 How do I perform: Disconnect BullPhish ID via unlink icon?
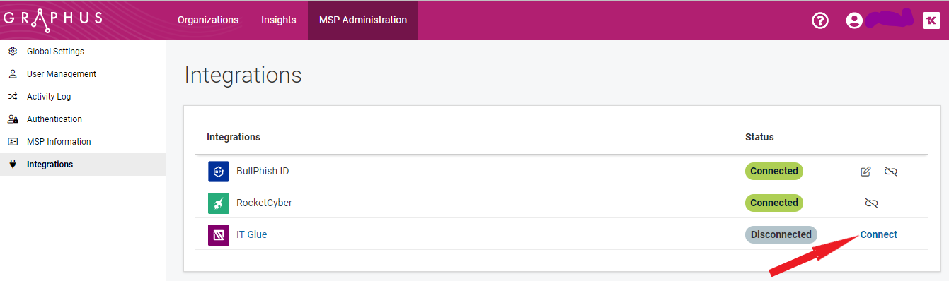(x=891, y=172)
